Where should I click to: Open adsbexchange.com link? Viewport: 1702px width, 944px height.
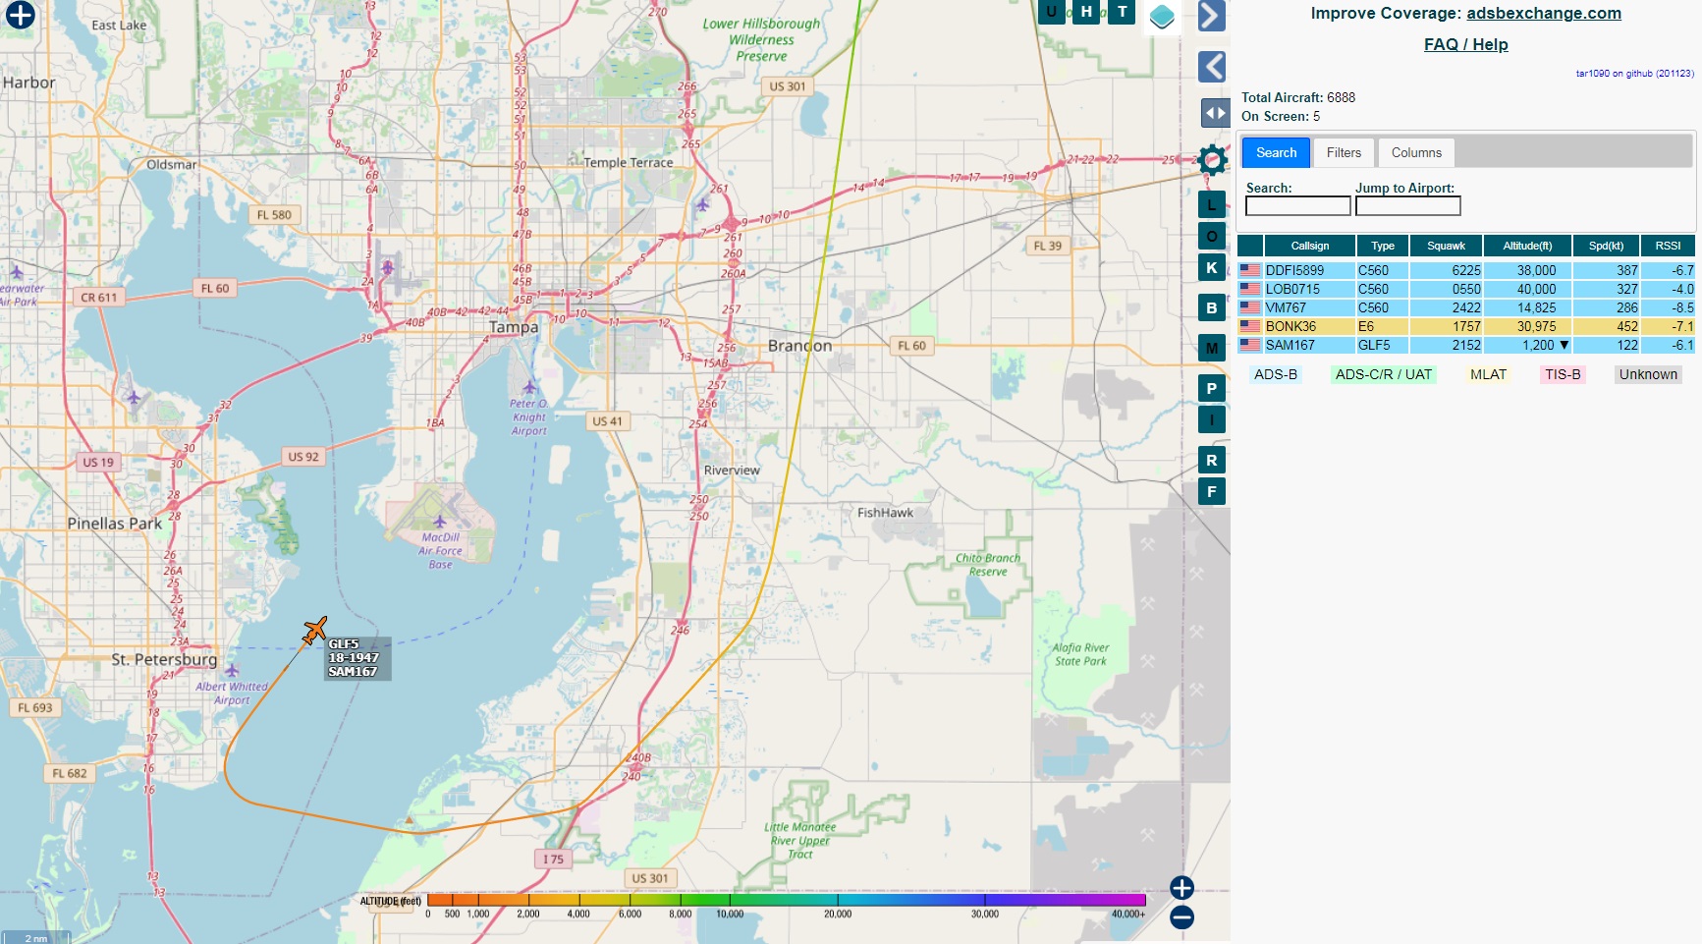pyautogui.click(x=1544, y=13)
